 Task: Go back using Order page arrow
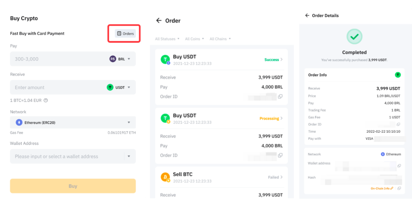159,20
